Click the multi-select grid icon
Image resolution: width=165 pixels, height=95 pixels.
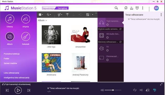pos(87,15)
